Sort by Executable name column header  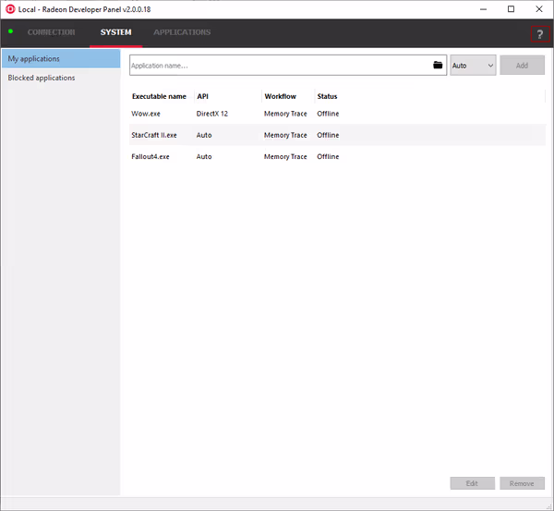[159, 96]
